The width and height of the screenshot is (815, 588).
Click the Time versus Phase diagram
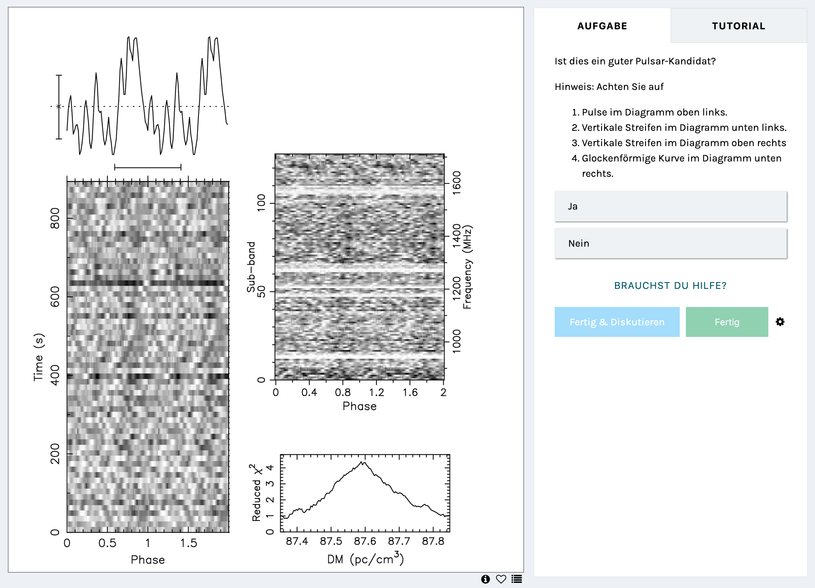click(x=147, y=356)
